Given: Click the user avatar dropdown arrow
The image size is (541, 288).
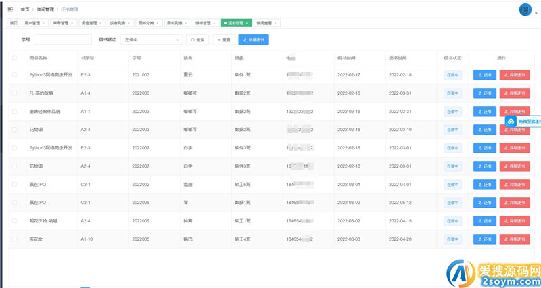Looking at the screenshot, I should point(535,12).
